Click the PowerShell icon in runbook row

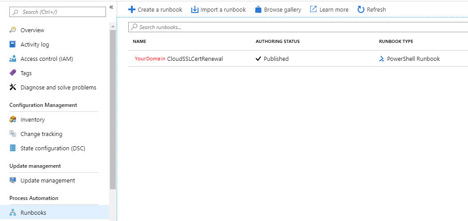click(x=381, y=59)
